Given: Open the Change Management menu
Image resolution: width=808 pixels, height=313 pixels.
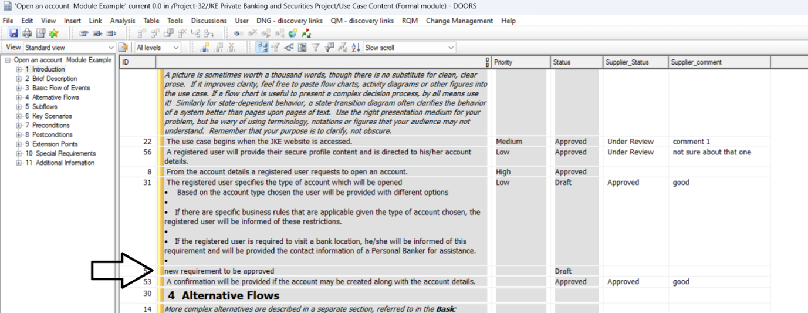Looking at the screenshot, I should (x=459, y=21).
